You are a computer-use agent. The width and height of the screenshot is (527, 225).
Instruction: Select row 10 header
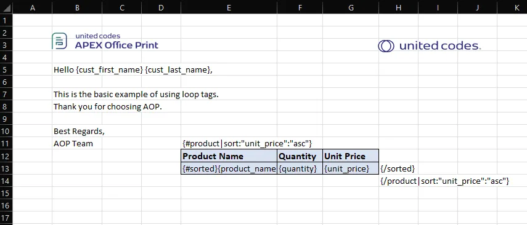(x=6, y=132)
